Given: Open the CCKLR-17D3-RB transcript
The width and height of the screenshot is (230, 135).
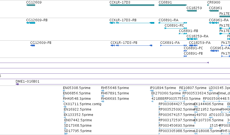Looking at the screenshot, I should click(123, 20).
